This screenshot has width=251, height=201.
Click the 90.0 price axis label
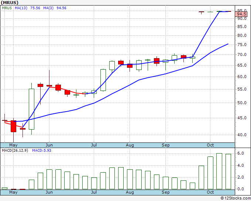[242, 18]
